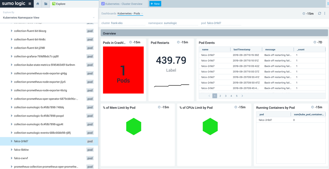
Task: Click the Pod Events -7D clock icon
Action: point(315,42)
